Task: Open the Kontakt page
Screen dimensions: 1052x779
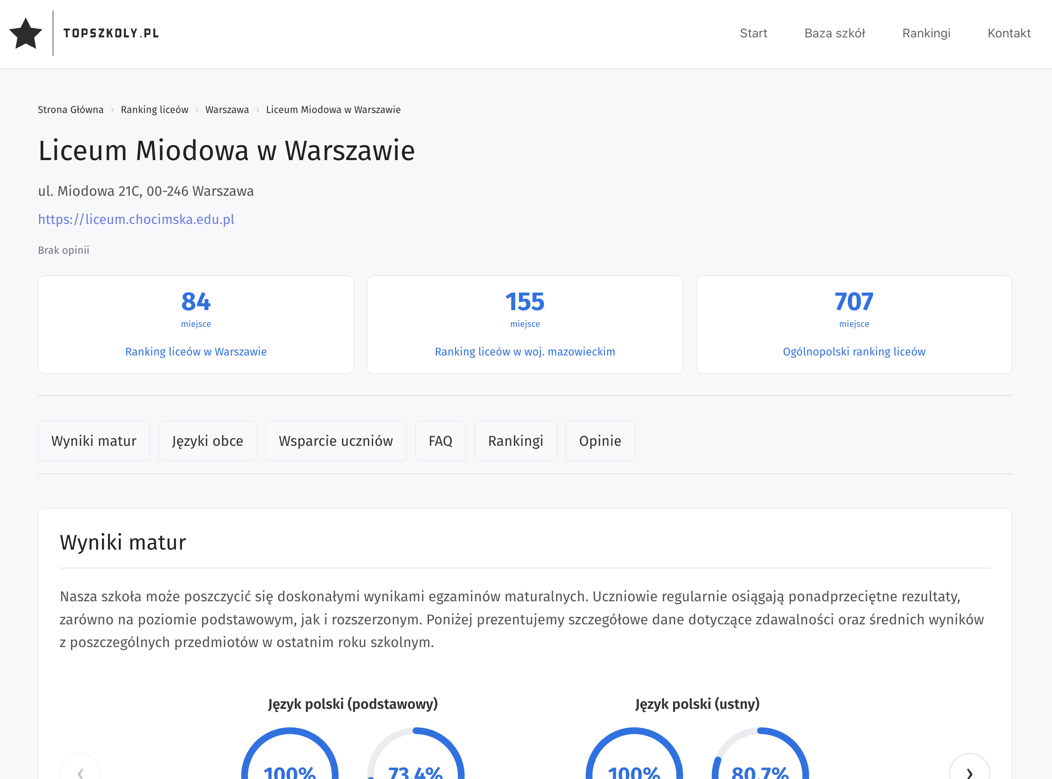Action: click(1009, 33)
